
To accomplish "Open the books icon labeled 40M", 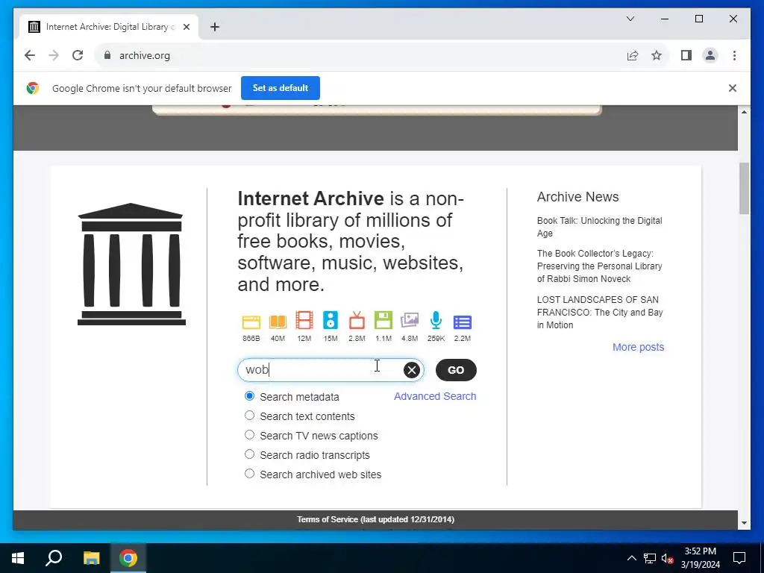I will (278, 322).
